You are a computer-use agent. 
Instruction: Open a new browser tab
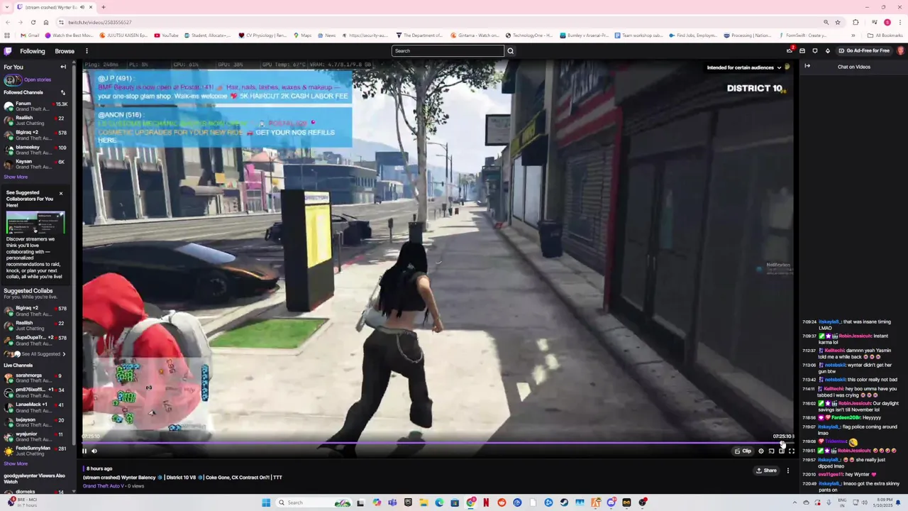[x=104, y=7]
